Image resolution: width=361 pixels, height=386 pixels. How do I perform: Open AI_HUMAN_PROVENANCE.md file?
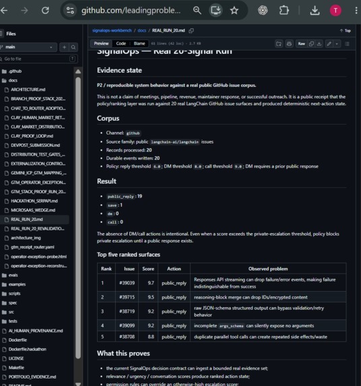36,331
